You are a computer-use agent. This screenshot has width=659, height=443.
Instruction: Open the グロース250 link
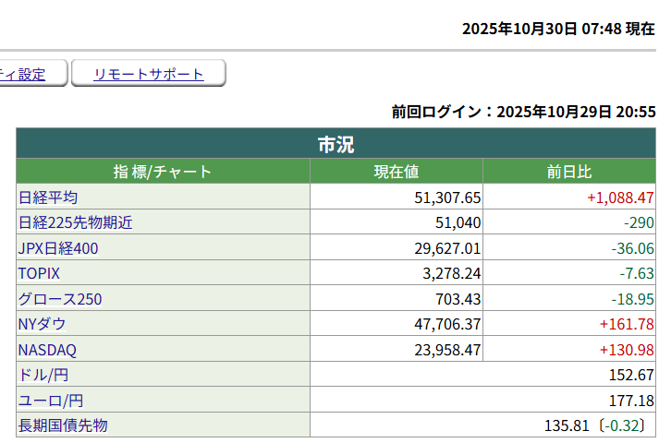pyautogui.click(x=60, y=299)
